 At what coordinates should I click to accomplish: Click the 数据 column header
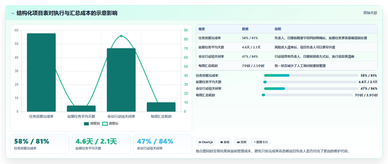pos(245,29)
